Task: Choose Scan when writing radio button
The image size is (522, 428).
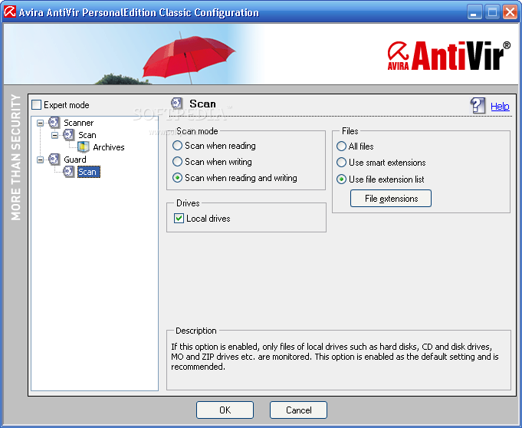Action: (178, 162)
